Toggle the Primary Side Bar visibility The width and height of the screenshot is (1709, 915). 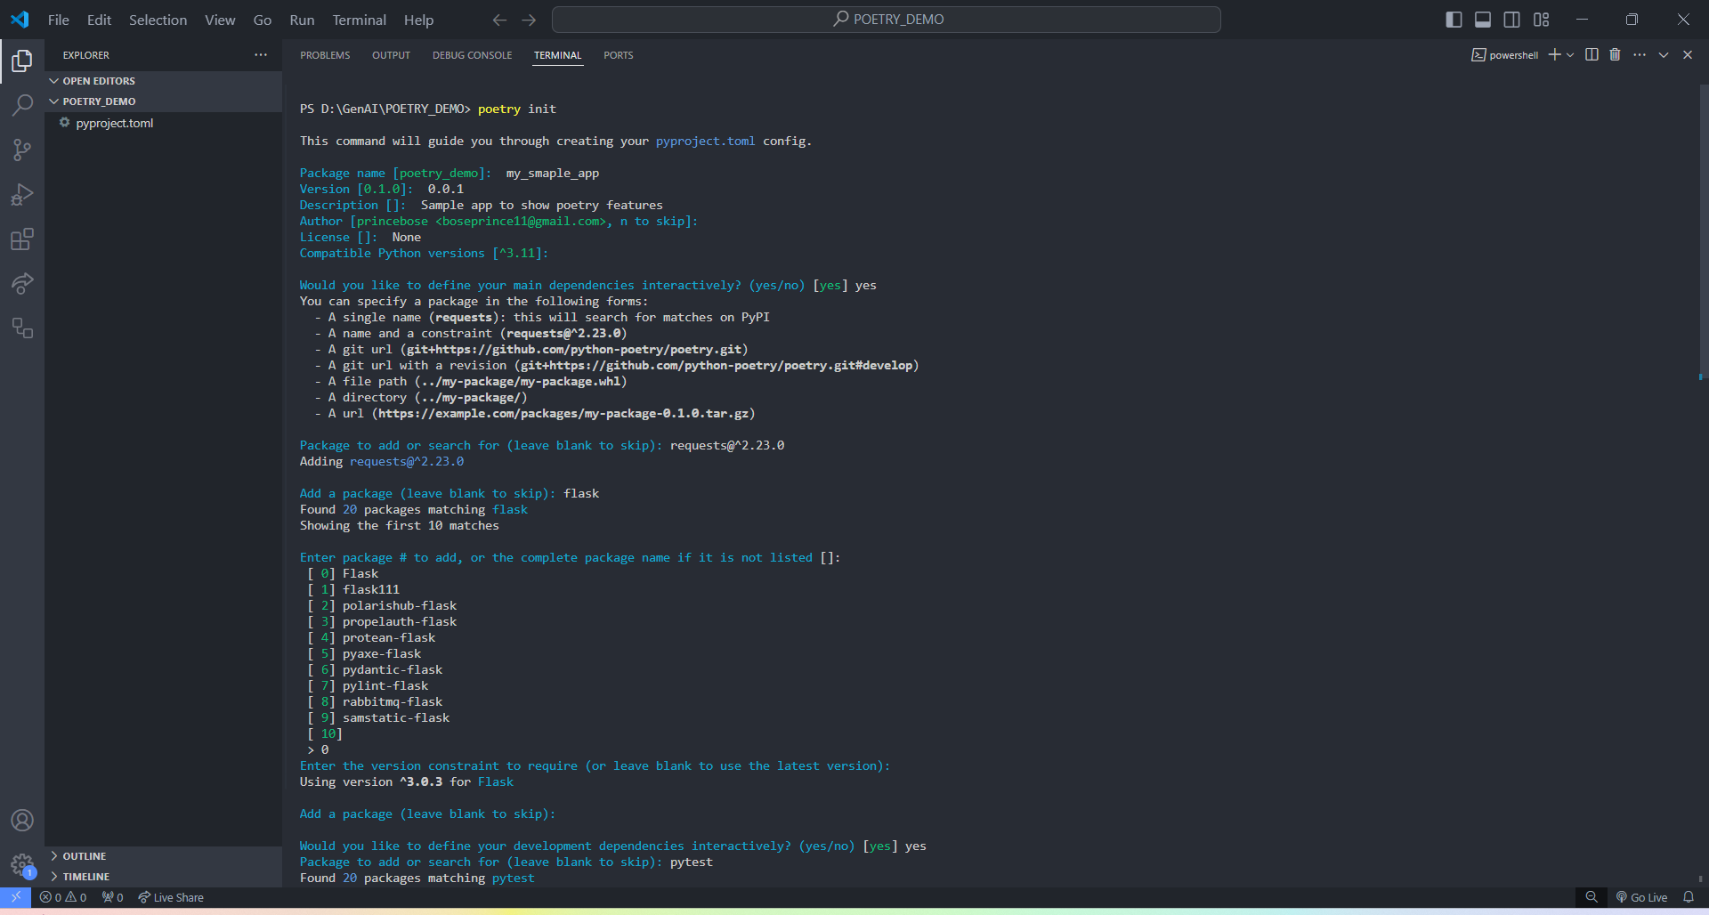point(1454,20)
